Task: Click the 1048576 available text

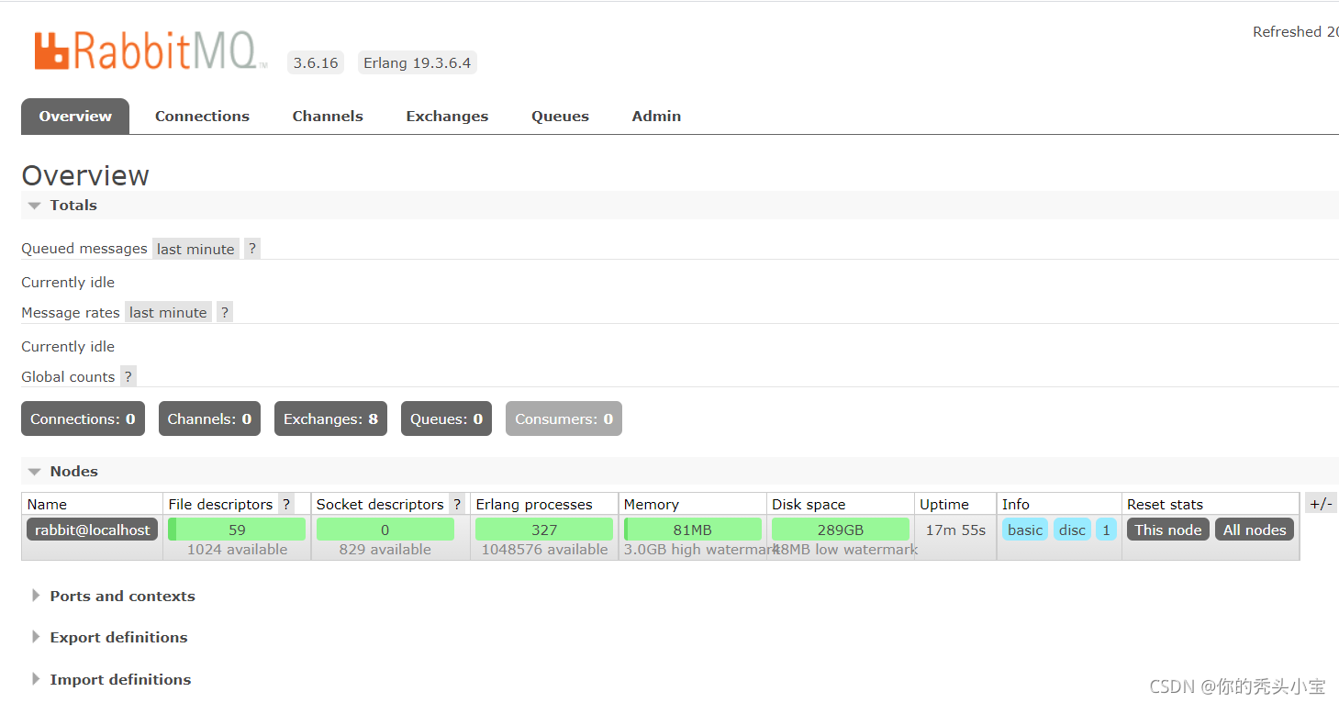Action: tap(544, 550)
